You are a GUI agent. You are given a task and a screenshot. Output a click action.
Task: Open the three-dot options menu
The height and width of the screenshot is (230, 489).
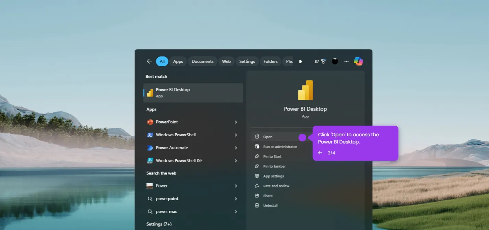346,61
